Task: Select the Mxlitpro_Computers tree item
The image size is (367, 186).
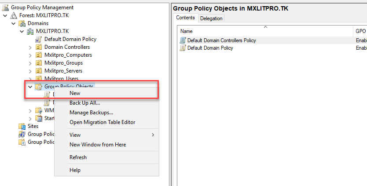Action: tap(68, 55)
